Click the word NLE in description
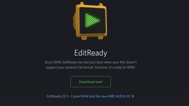189x106 pixels. pos(122,62)
